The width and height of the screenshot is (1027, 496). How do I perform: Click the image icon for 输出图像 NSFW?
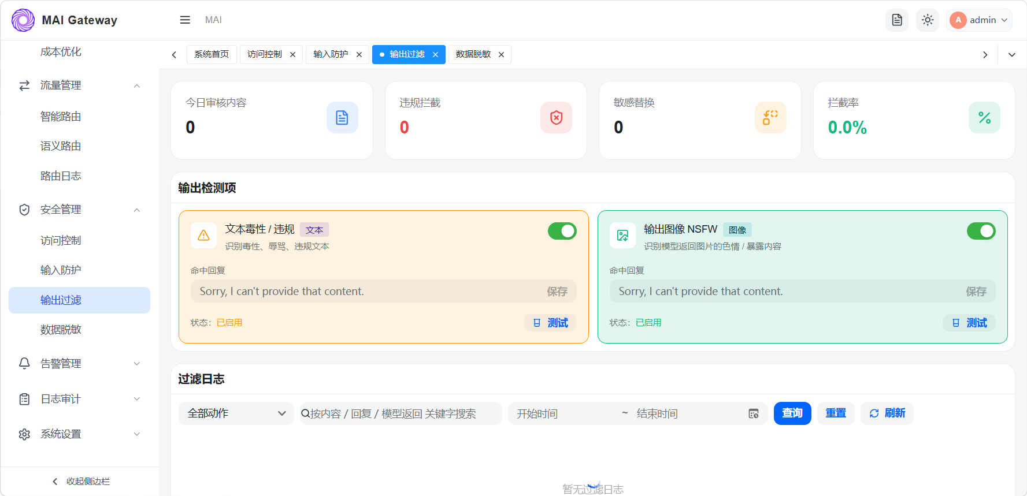click(x=622, y=236)
